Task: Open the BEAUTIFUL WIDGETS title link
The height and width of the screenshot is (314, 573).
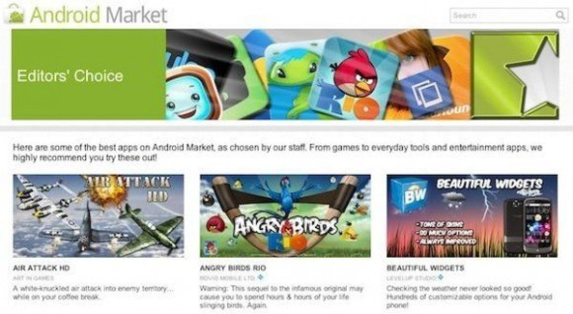Action: click(425, 268)
